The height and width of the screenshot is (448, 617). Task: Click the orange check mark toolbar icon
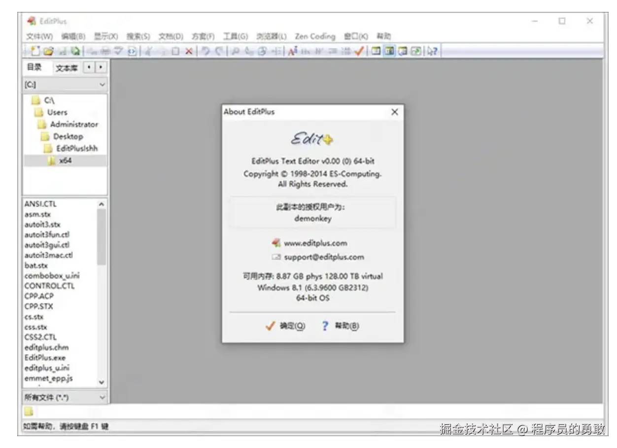pos(358,51)
